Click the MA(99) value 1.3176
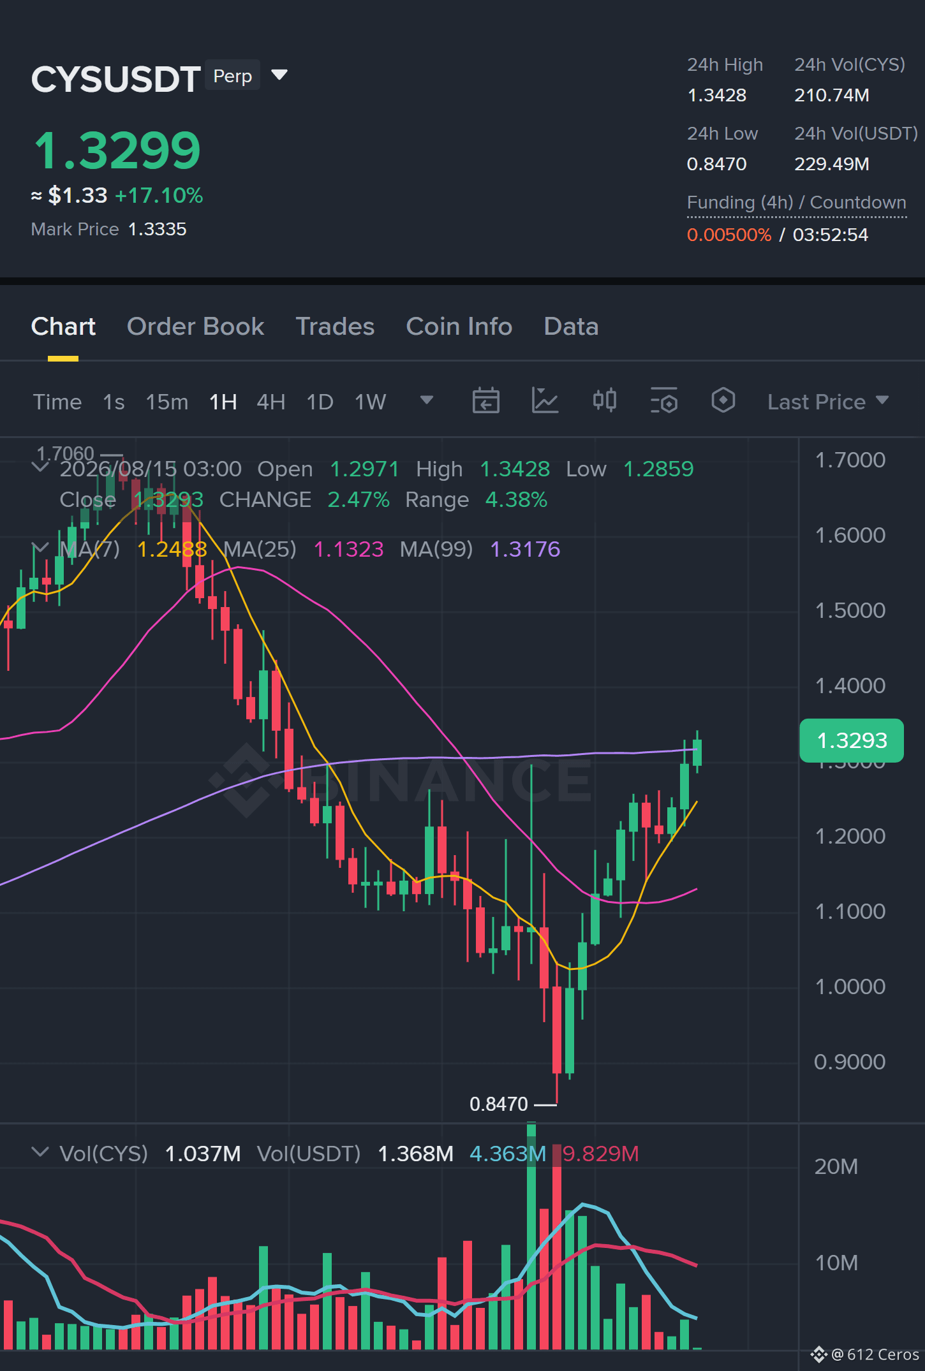This screenshot has height=1371, width=925. [525, 549]
